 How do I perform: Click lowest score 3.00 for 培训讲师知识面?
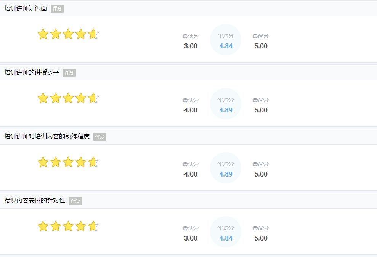click(x=191, y=46)
